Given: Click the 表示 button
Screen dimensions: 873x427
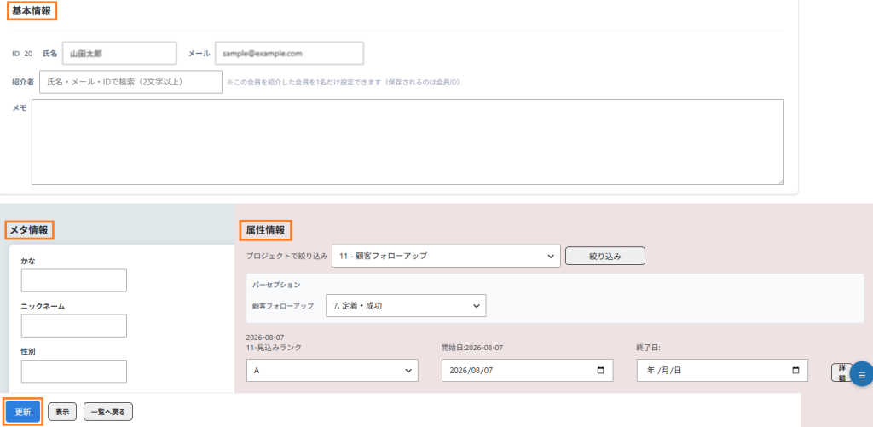Looking at the screenshot, I should tap(62, 412).
